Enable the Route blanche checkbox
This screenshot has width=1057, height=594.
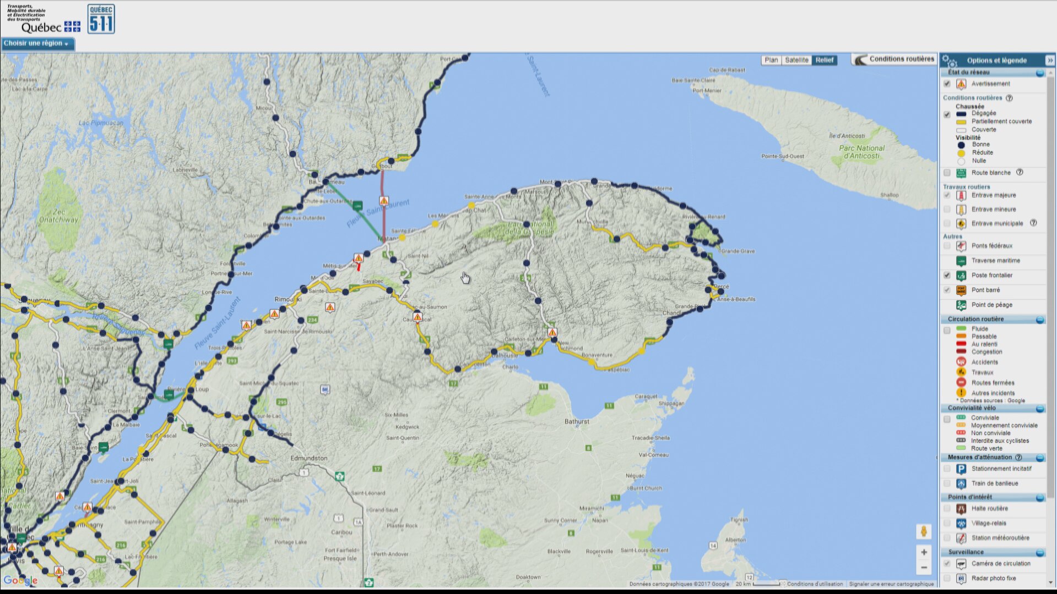[x=947, y=173]
